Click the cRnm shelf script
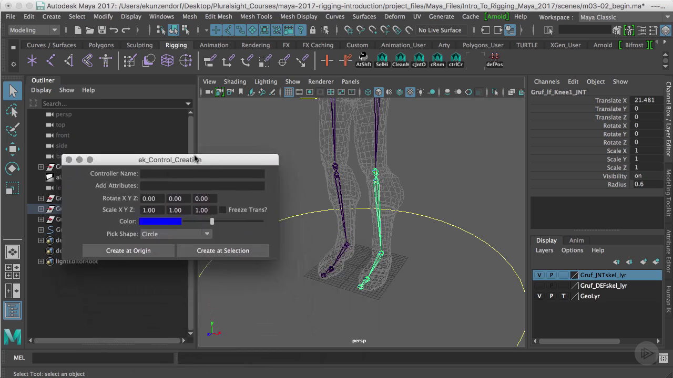 click(x=437, y=60)
